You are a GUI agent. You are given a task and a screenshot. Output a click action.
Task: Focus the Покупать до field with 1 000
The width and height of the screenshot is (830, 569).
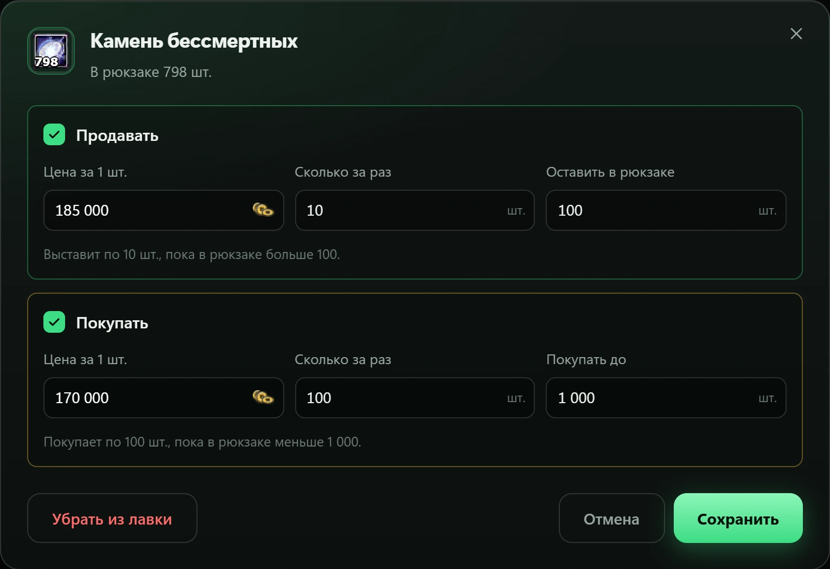coord(666,398)
